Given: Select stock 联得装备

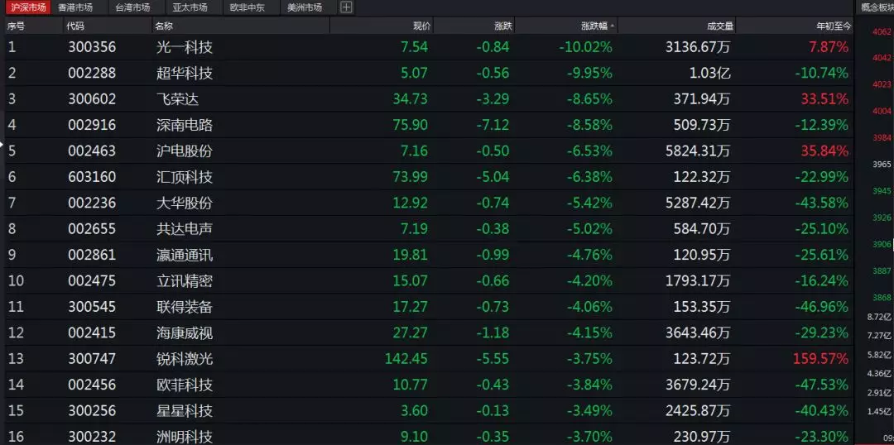Looking at the screenshot, I should pyautogui.click(x=185, y=307).
